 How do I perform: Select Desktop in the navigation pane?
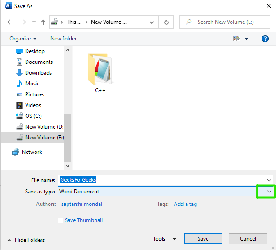(35, 51)
